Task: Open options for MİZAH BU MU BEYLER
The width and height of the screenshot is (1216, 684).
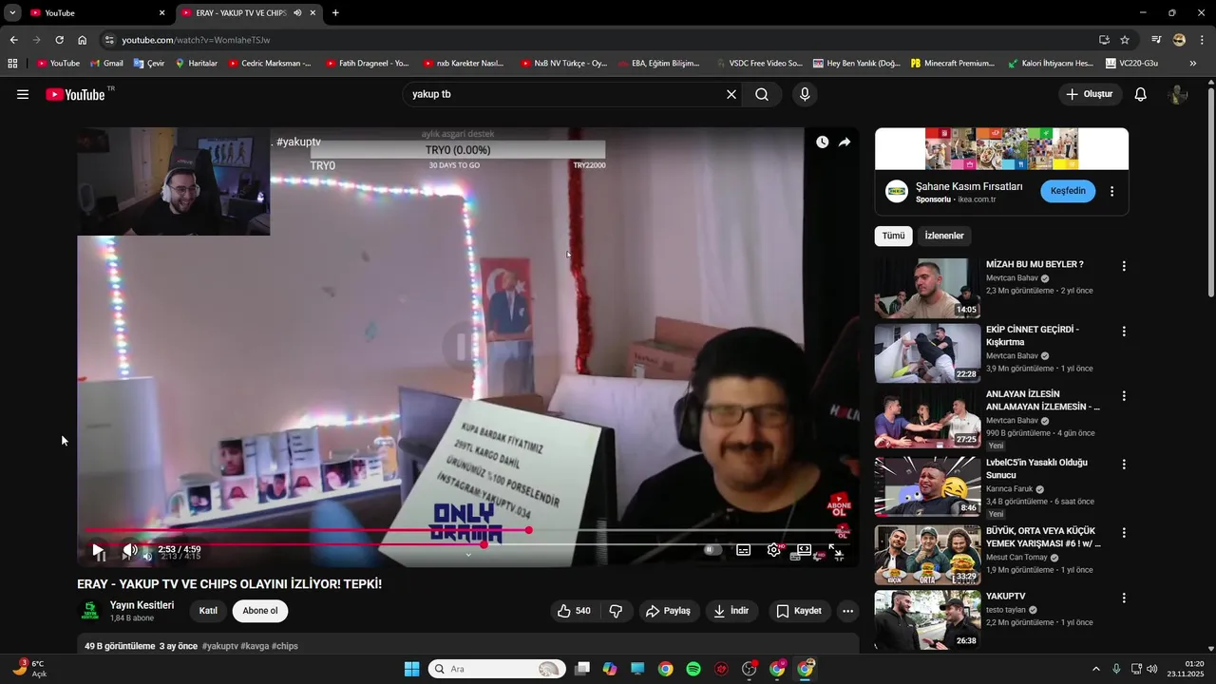Action: pos(1124,267)
